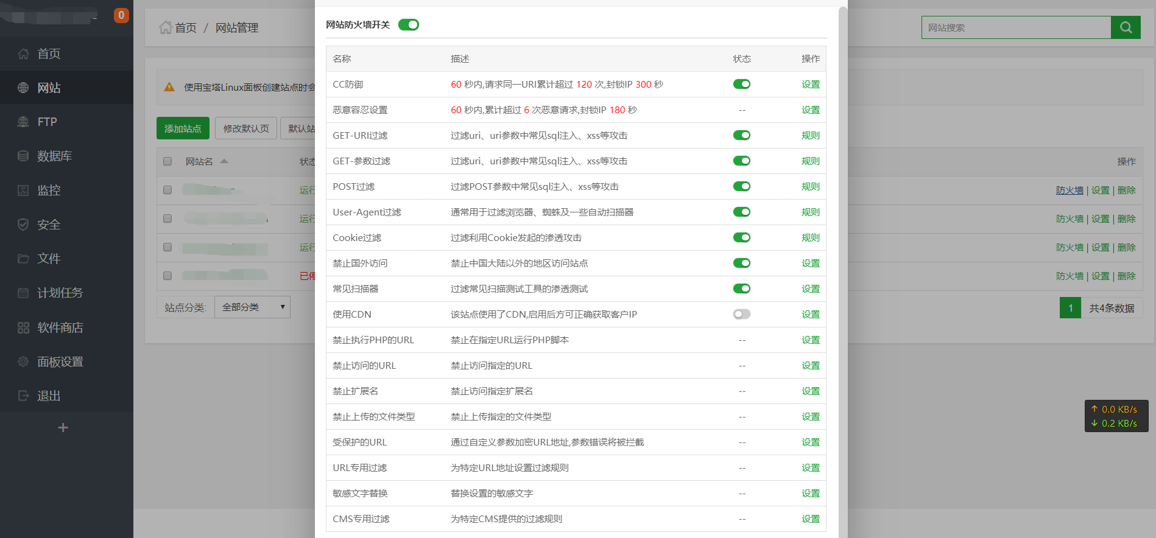
Task: Turn off the User-Agent过滤 switch
Action: [x=742, y=212]
